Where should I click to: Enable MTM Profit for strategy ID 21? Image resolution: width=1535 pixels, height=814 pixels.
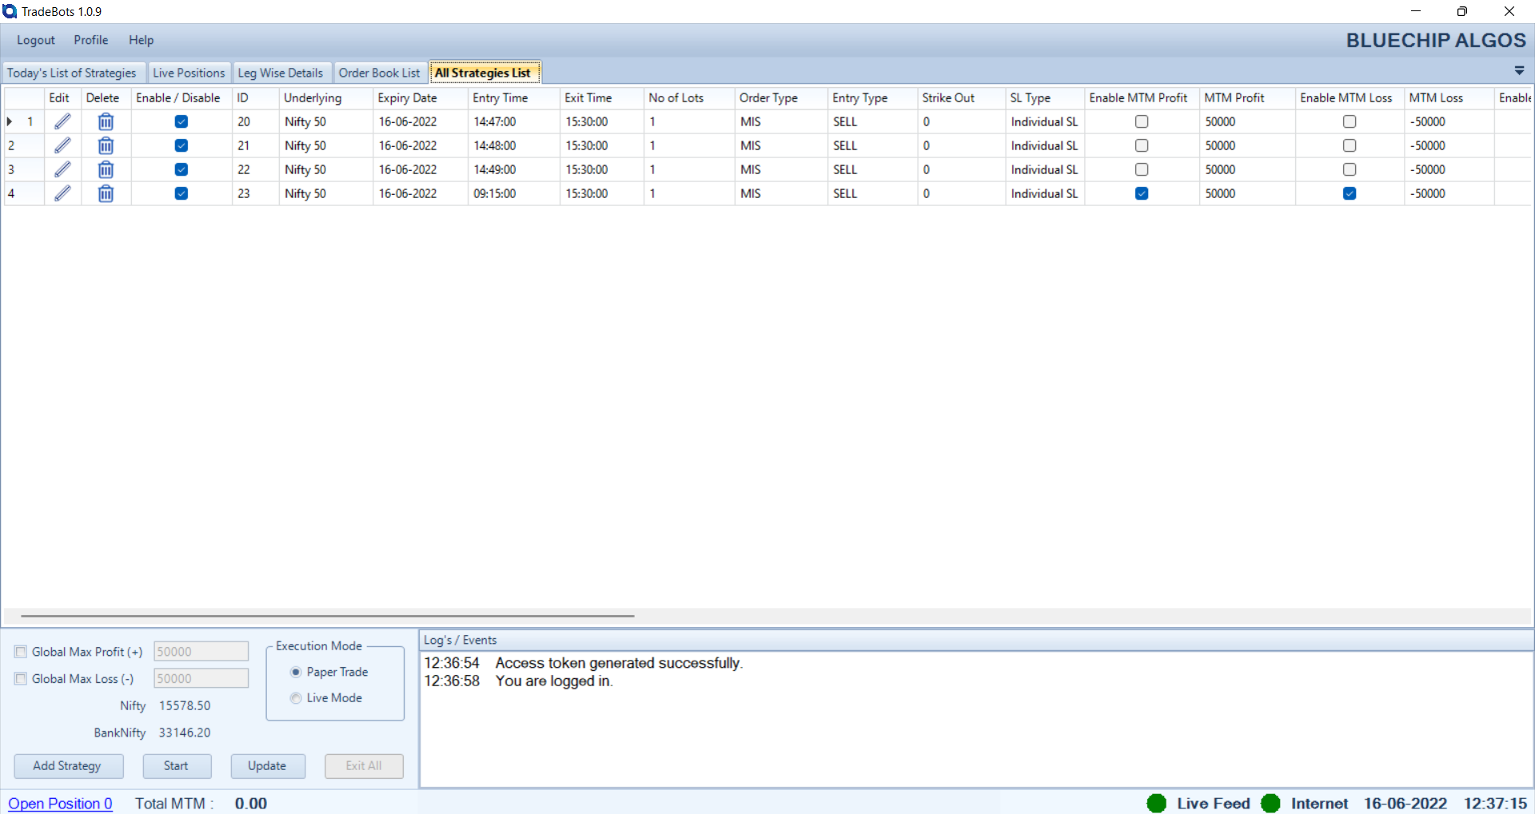1142,145
